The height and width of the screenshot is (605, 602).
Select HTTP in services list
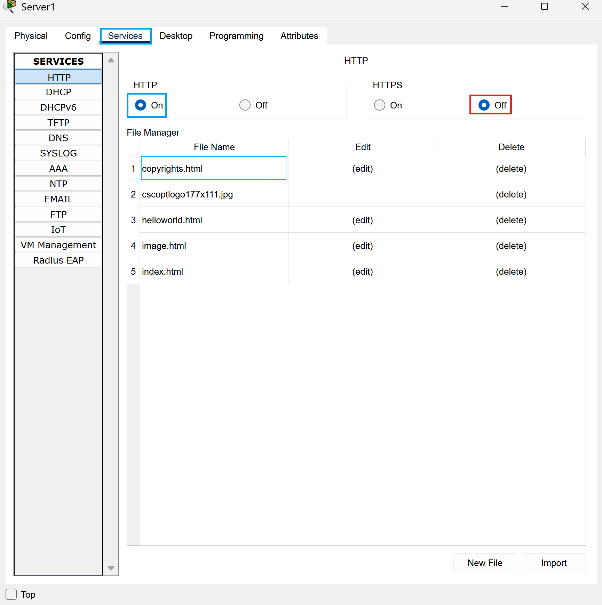point(58,77)
